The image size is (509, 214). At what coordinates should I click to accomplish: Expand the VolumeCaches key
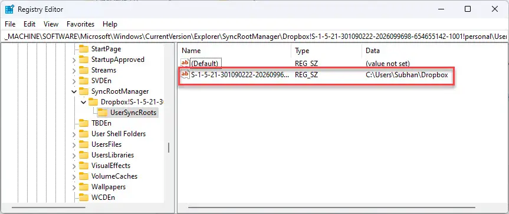pyautogui.click(x=74, y=177)
